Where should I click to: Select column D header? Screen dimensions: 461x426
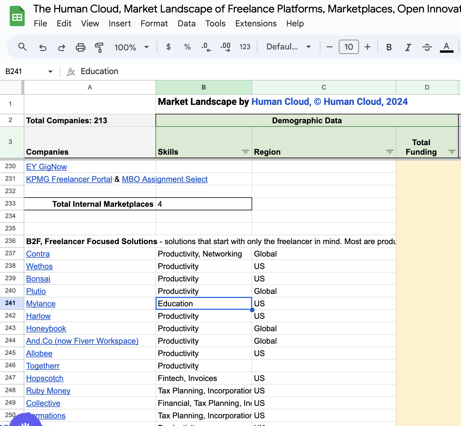pyautogui.click(x=427, y=87)
